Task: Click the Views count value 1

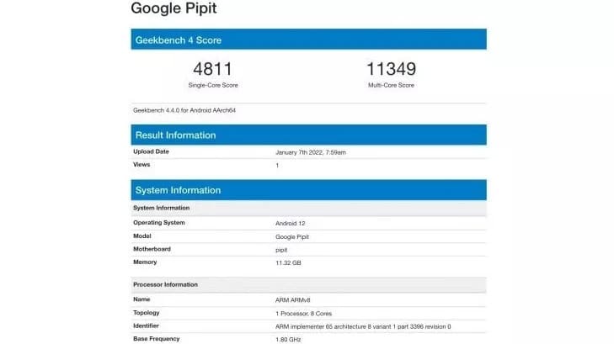Action: (x=277, y=166)
